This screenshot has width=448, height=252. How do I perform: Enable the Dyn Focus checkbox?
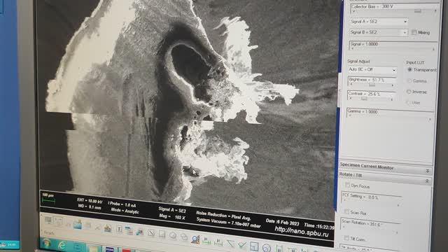[348, 185]
